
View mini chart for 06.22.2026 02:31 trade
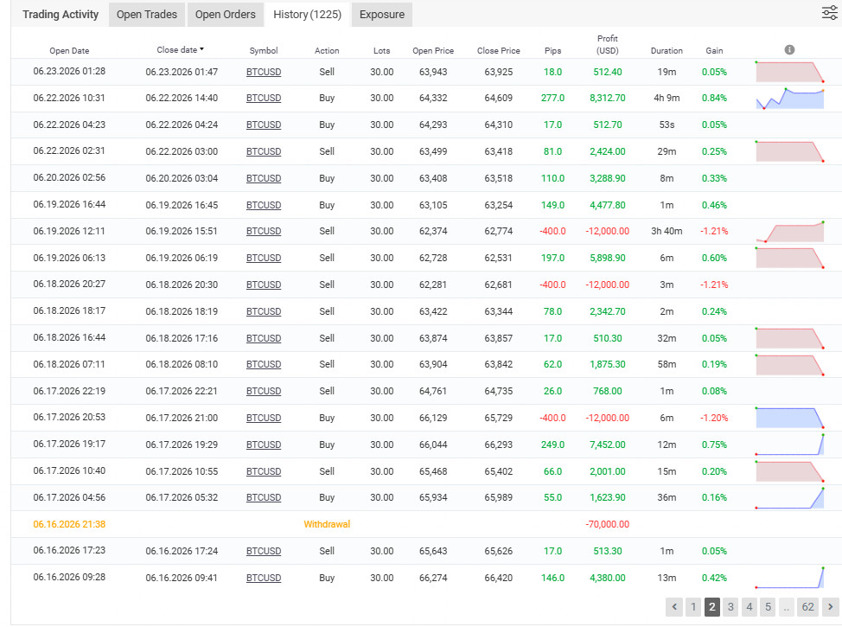789,151
